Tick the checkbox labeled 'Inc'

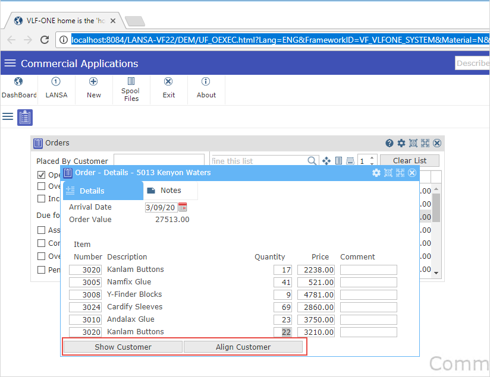42,199
